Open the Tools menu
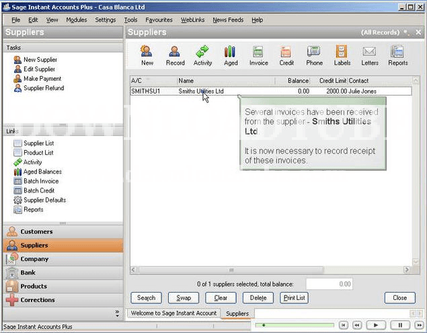The width and height of the screenshot is (427, 333). (130, 20)
